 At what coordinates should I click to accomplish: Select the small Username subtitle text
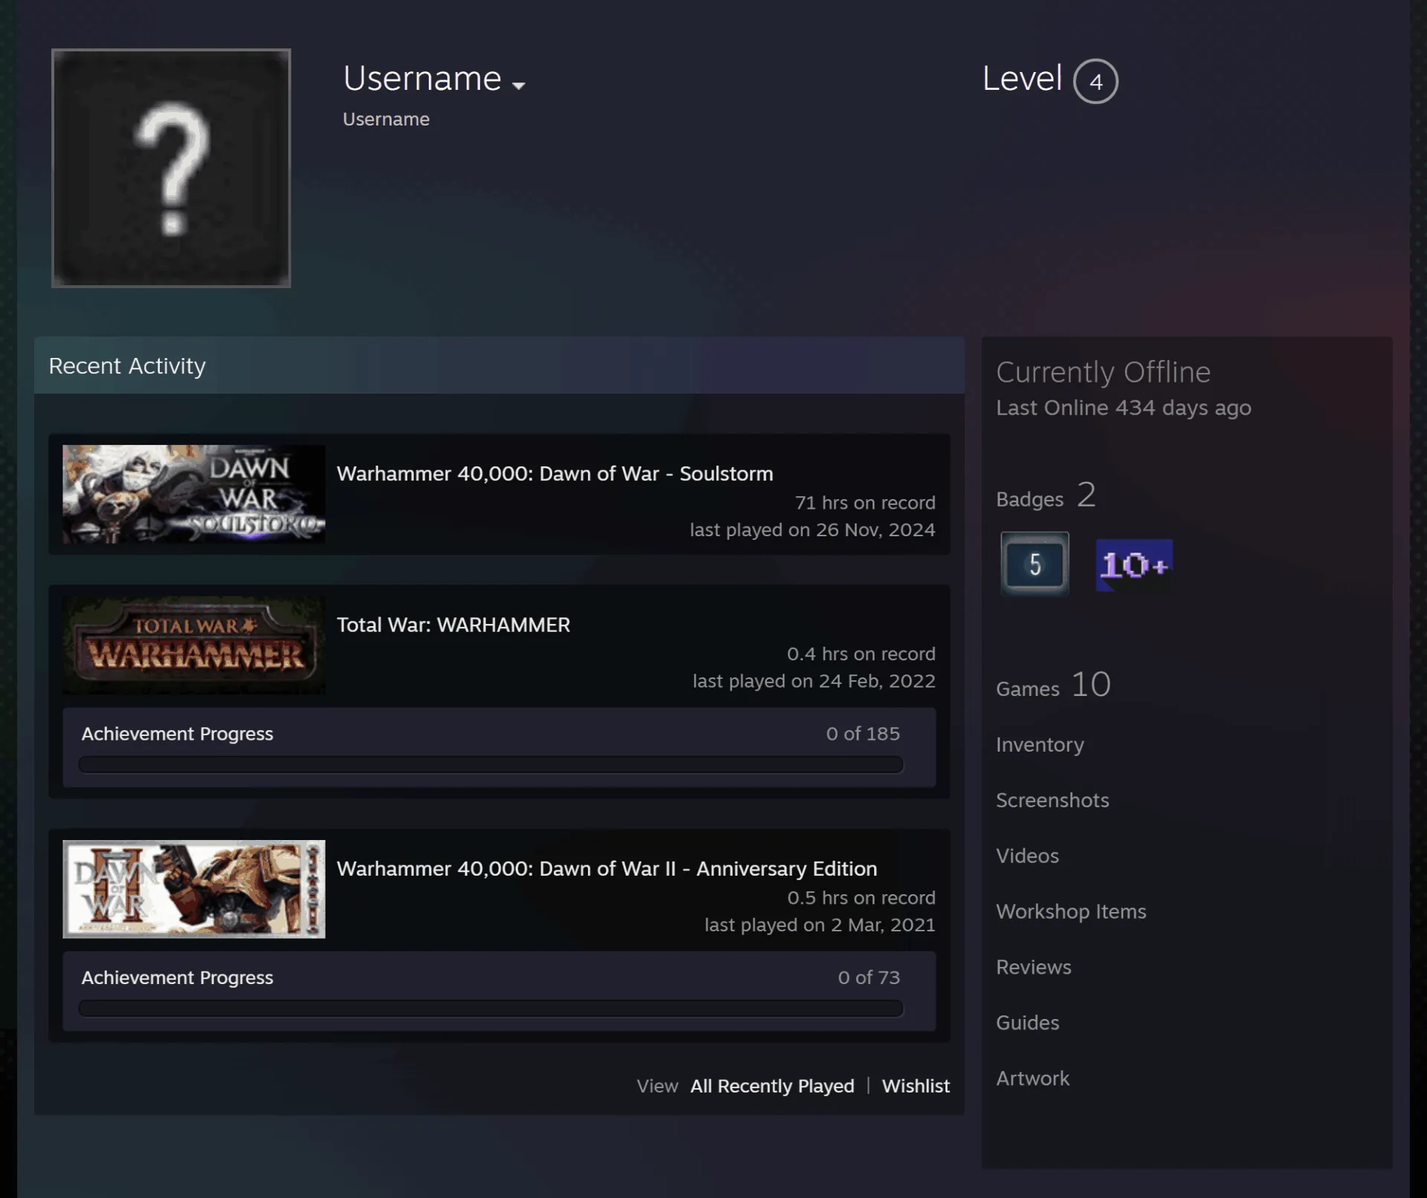(386, 119)
